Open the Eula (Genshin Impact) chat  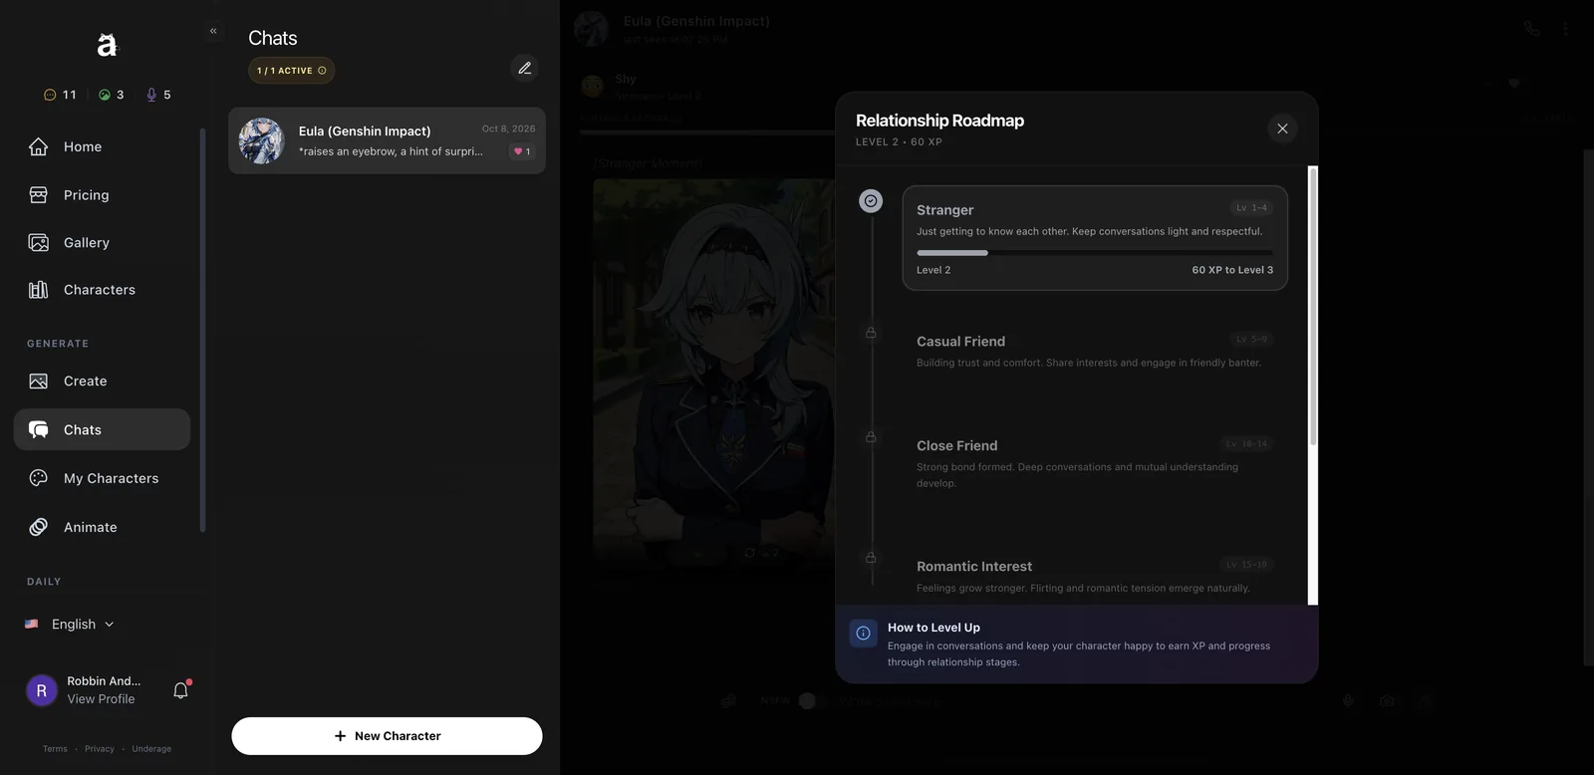pyautogui.click(x=387, y=140)
